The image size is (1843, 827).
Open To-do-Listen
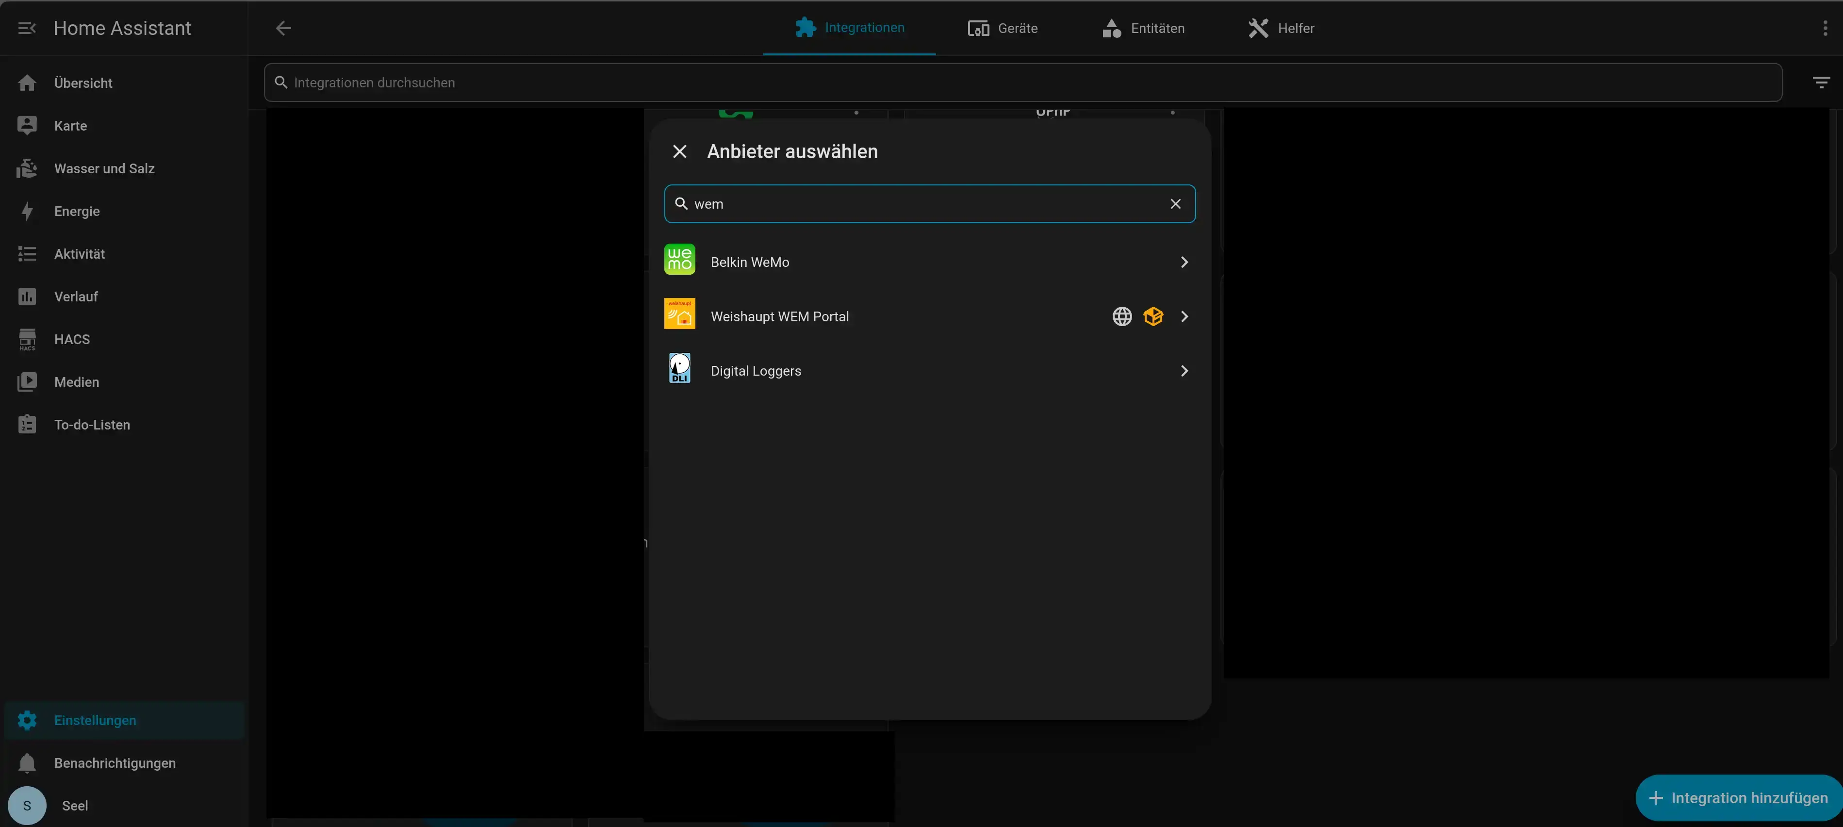(125, 425)
